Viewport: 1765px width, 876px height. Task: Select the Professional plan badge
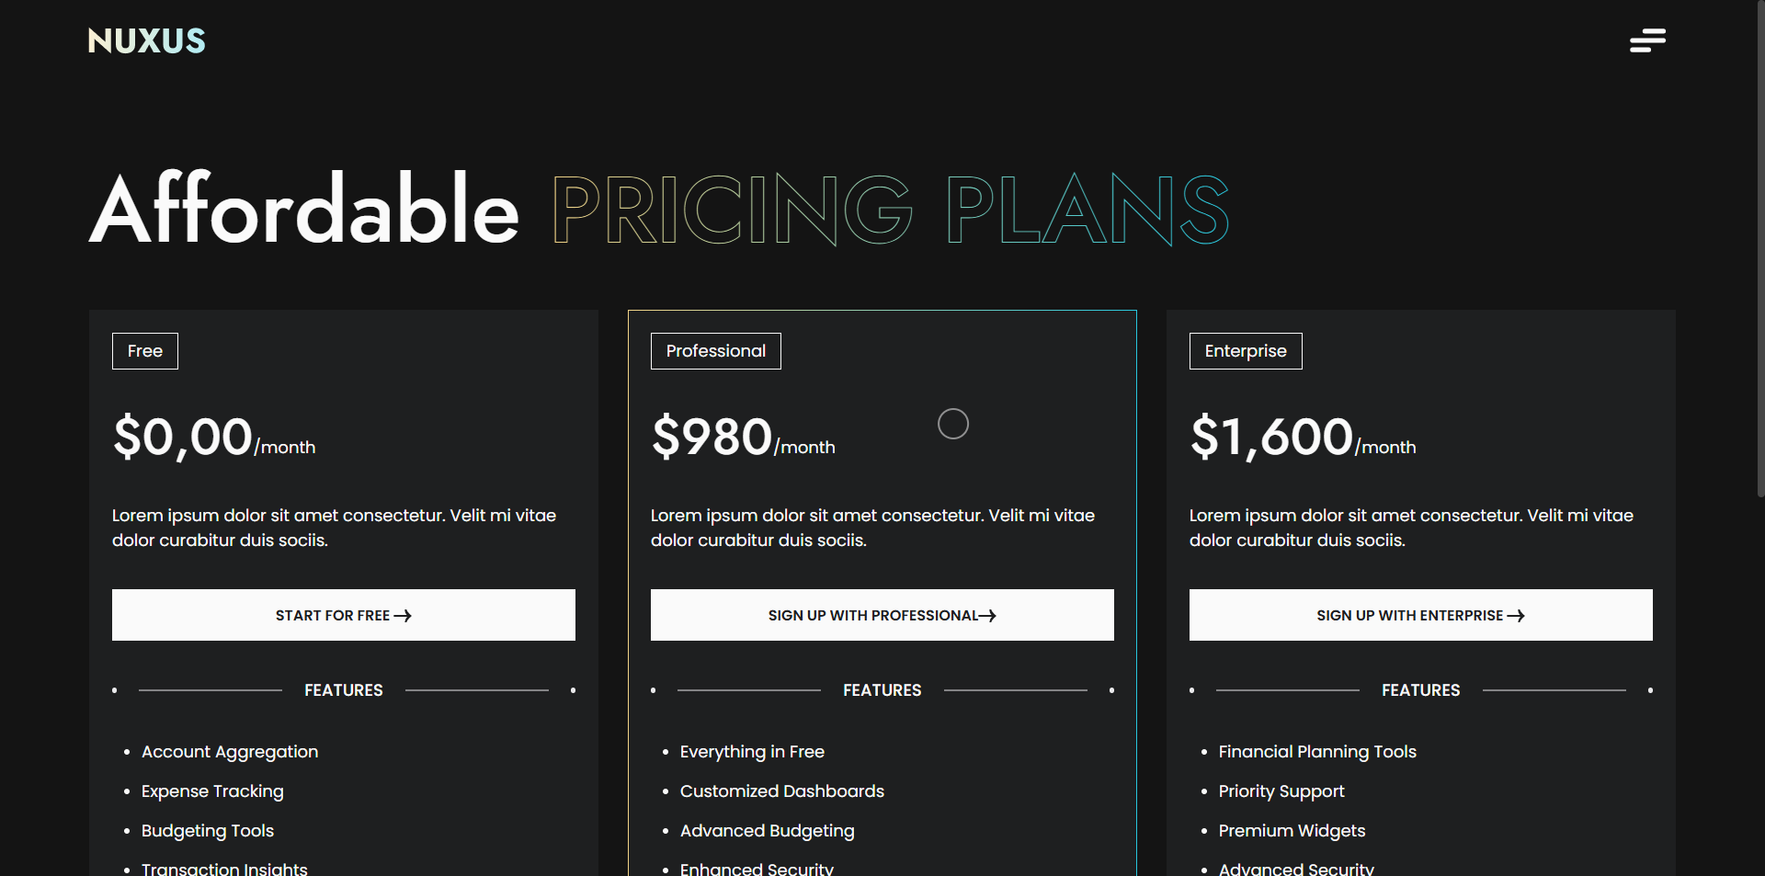pyautogui.click(x=716, y=351)
